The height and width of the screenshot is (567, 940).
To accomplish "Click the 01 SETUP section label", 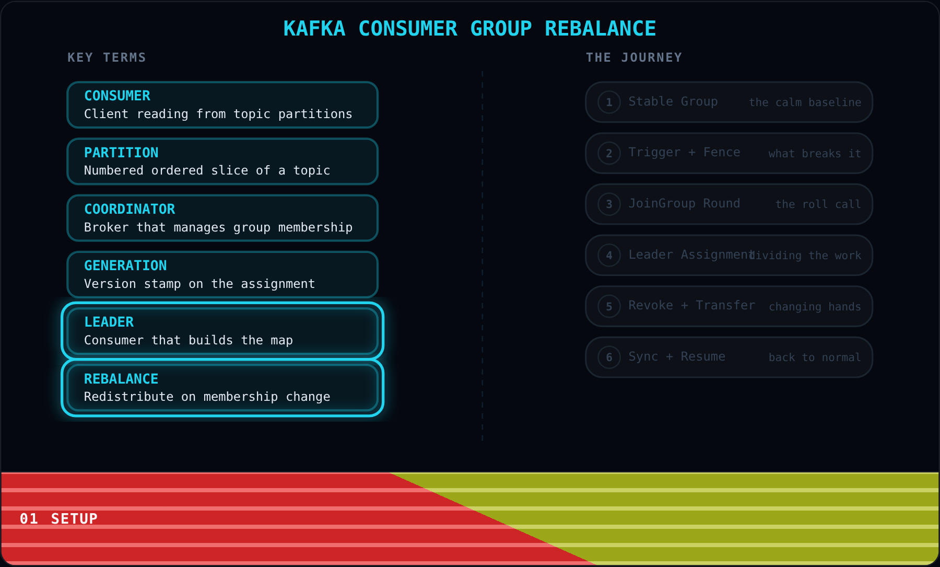I will pos(58,518).
